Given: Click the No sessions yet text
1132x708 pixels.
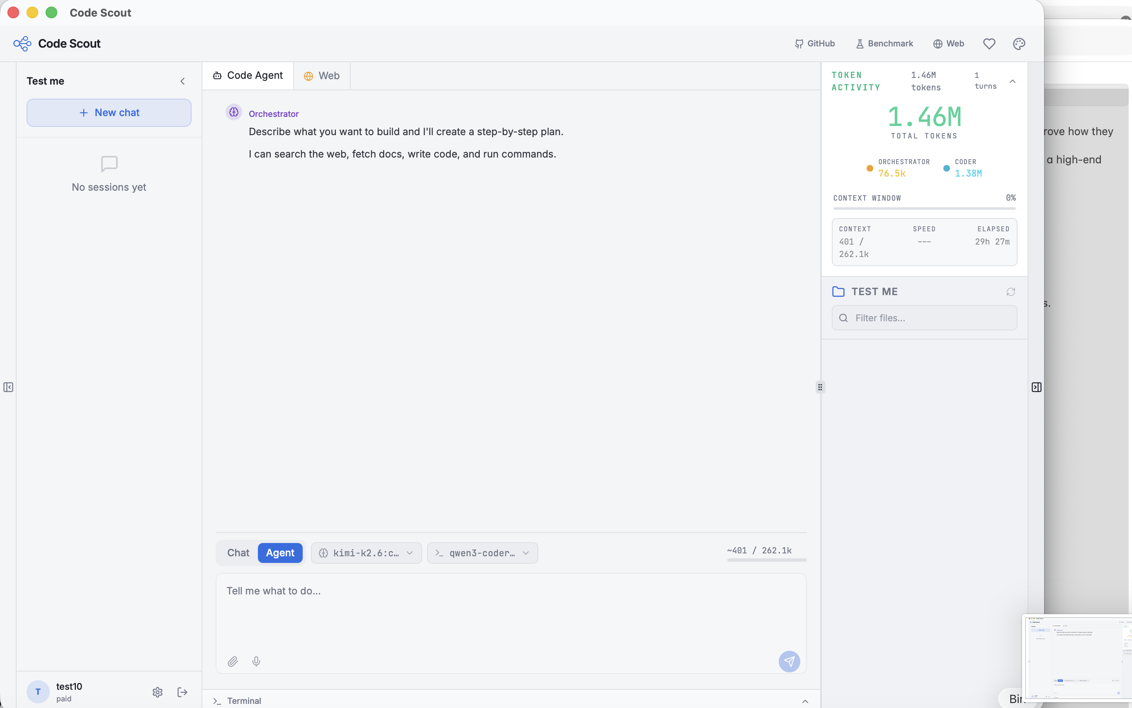Looking at the screenshot, I should 109,187.
